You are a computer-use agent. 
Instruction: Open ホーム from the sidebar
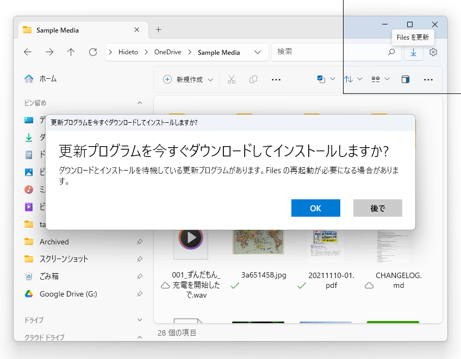[48, 79]
